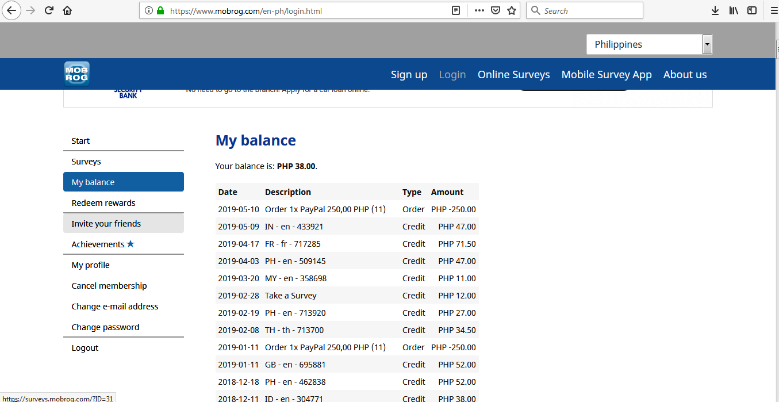Click 2019-05-10 PayPal order description

(325, 209)
